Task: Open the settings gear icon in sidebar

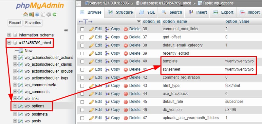Action: [48, 14]
